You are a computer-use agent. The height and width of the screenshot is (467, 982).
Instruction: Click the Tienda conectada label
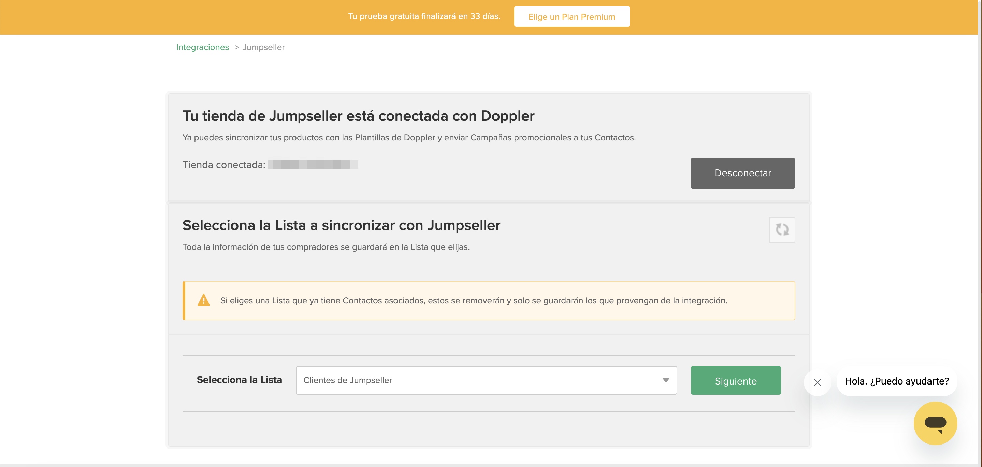pos(224,165)
